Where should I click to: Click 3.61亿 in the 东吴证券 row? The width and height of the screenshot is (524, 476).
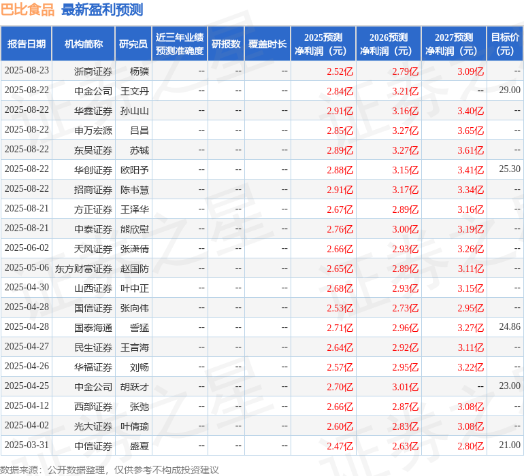point(470,150)
